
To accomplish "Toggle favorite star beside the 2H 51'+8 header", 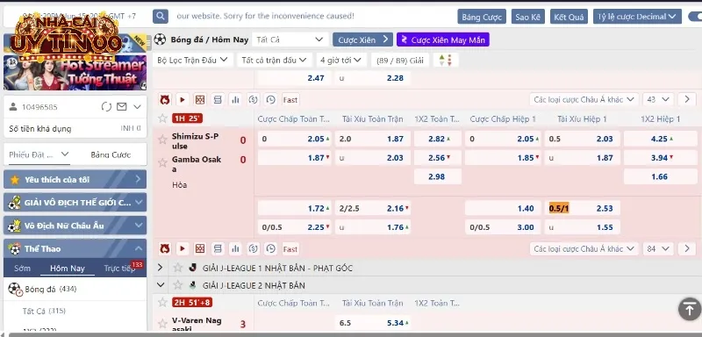I will pos(162,303).
